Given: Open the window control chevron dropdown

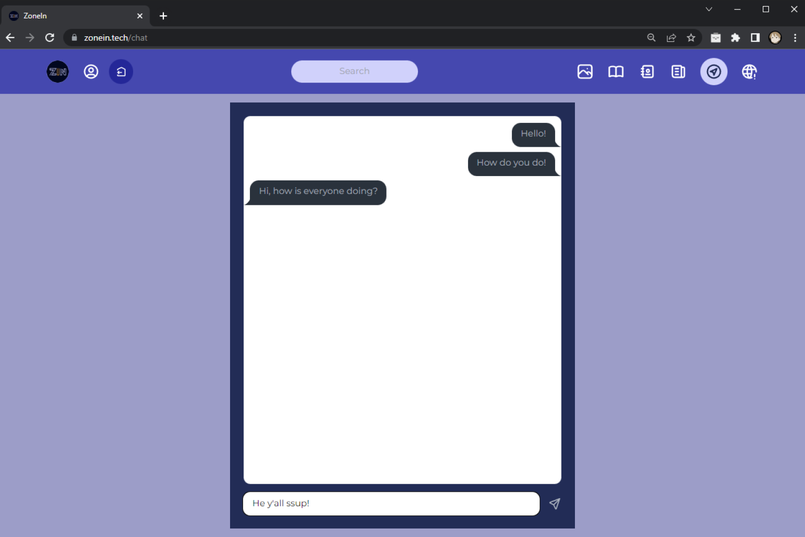Looking at the screenshot, I should pos(709,9).
